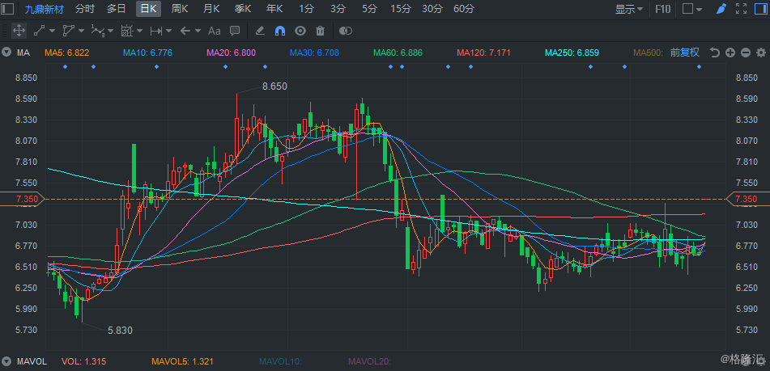Switch to 周K weekly chart tab
770x371 pixels.
tap(180, 10)
